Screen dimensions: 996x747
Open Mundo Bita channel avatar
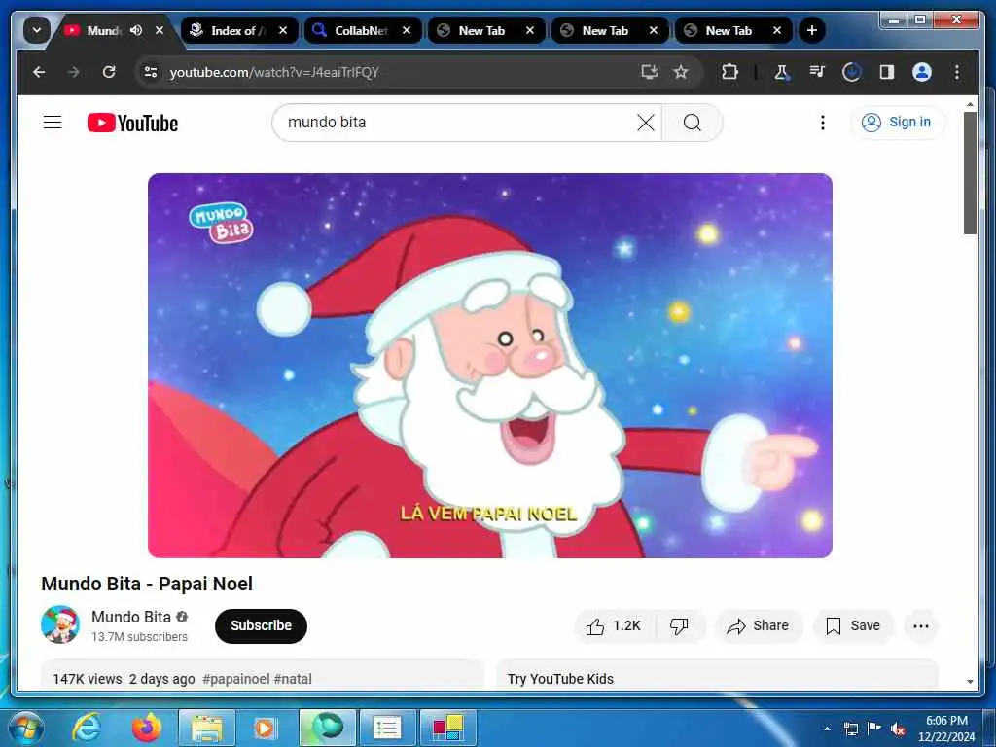click(60, 624)
